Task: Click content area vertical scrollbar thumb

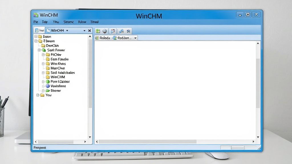Action: pyautogui.click(x=258, y=83)
